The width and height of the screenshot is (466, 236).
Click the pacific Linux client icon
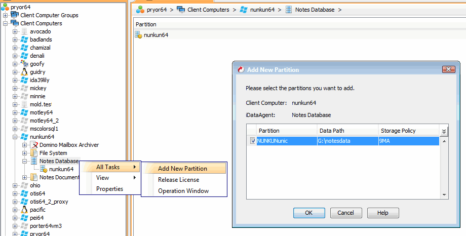(24, 210)
